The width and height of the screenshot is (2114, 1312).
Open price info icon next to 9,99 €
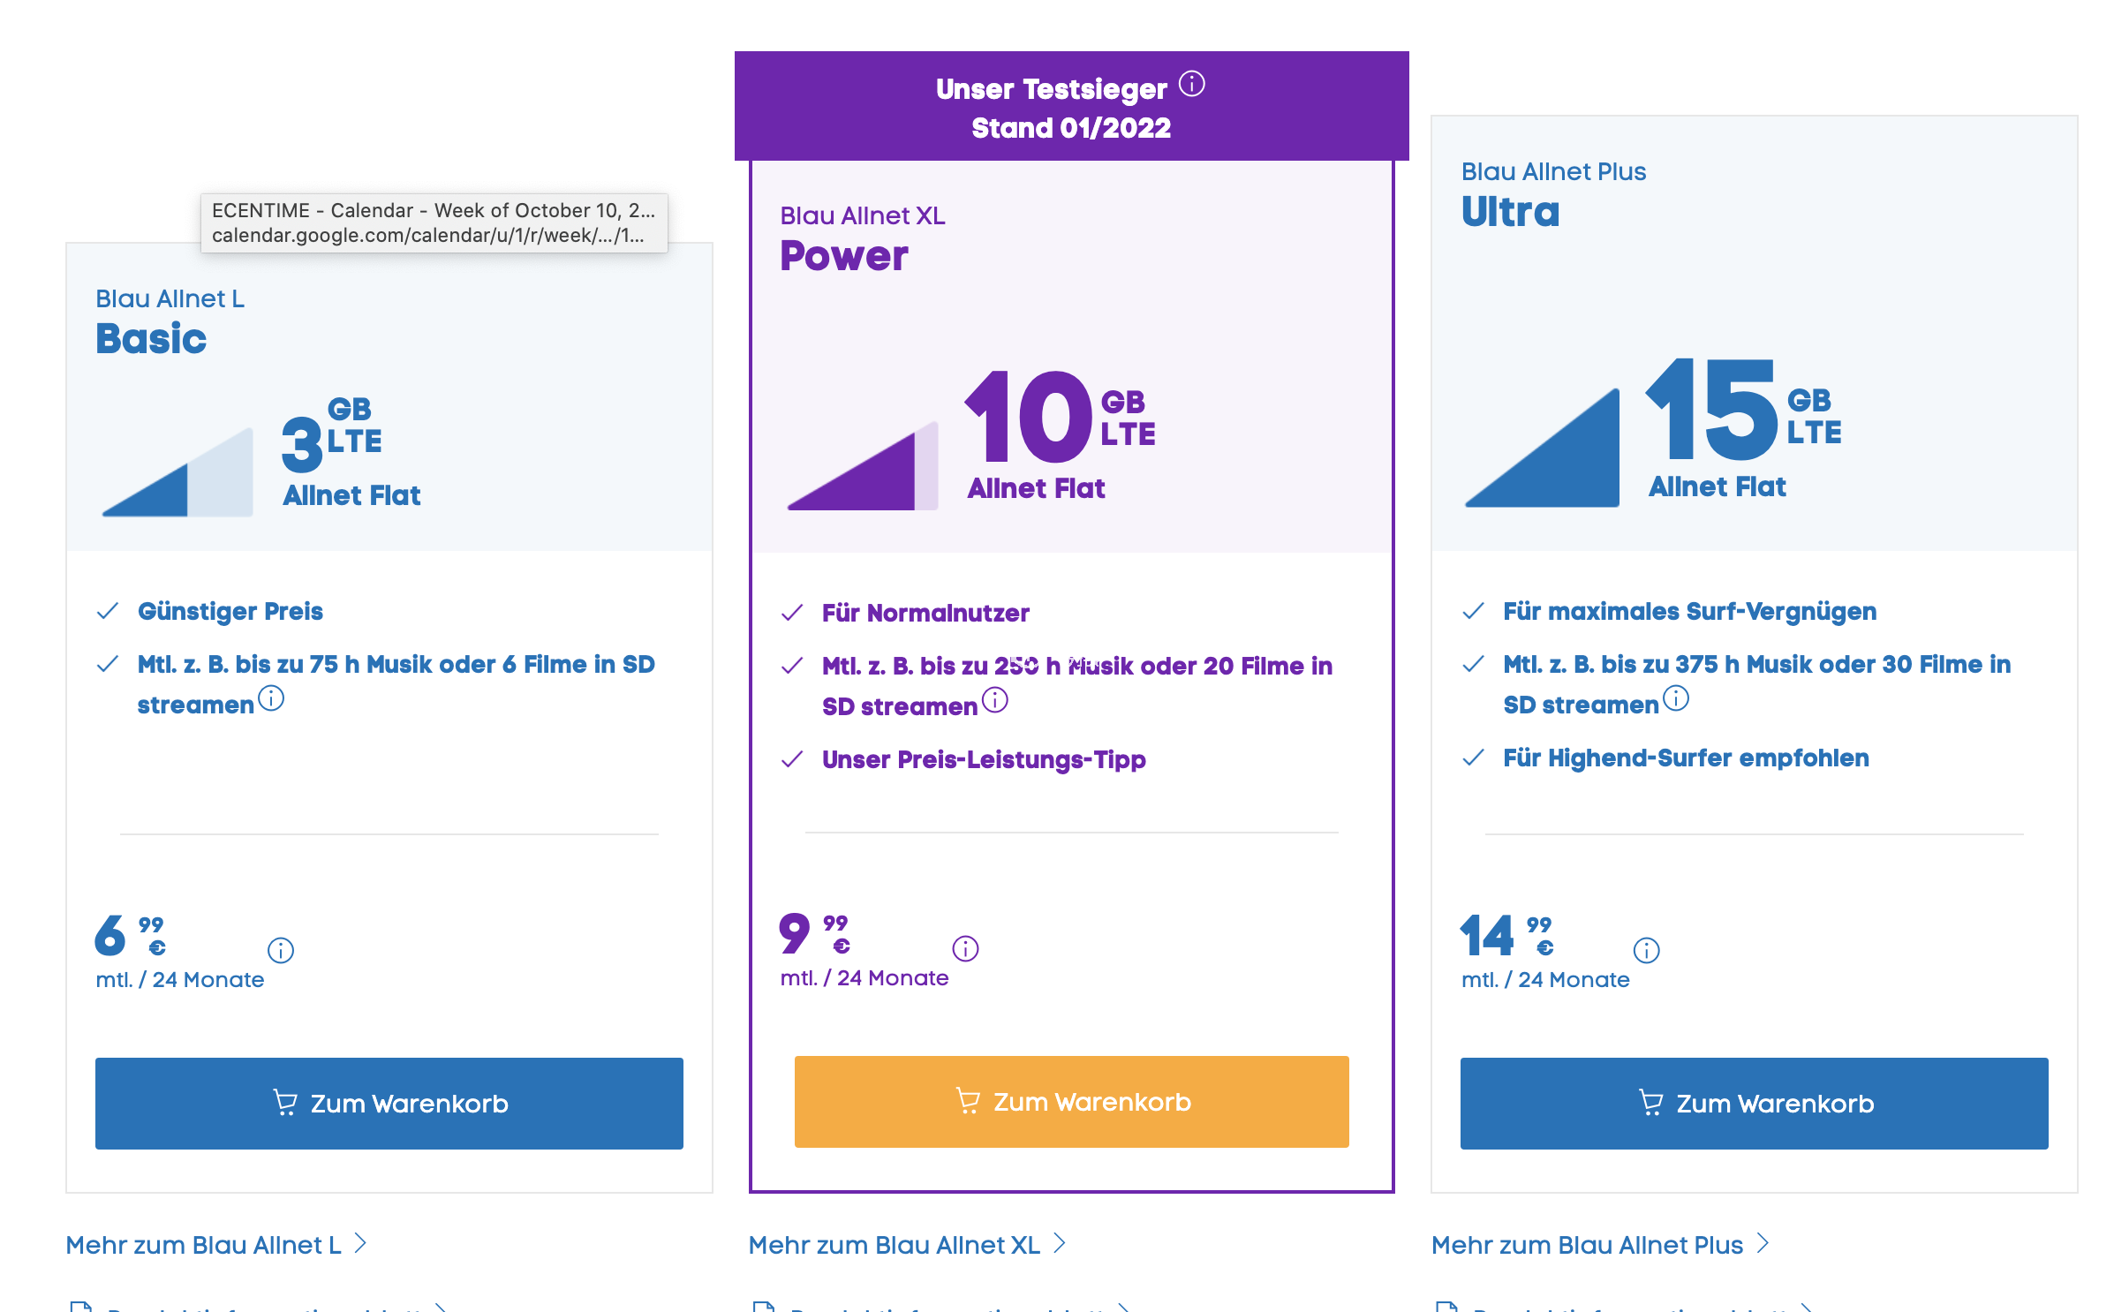click(965, 948)
